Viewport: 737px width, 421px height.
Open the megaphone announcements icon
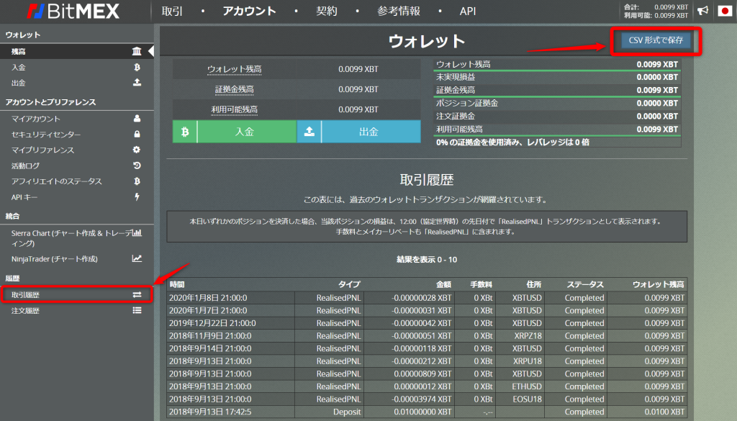tap(702, 11)
